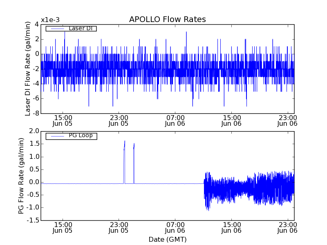The height and width of the screenshot is (245, 327).
Task: Click the 'APOLLO Flow Rates' chart title
Action: point(168,19)
